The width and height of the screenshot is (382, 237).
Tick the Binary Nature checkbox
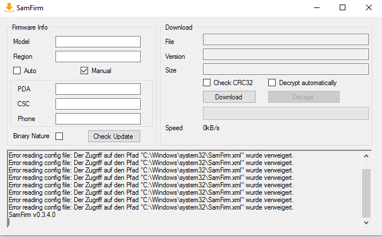coord(59,136)
